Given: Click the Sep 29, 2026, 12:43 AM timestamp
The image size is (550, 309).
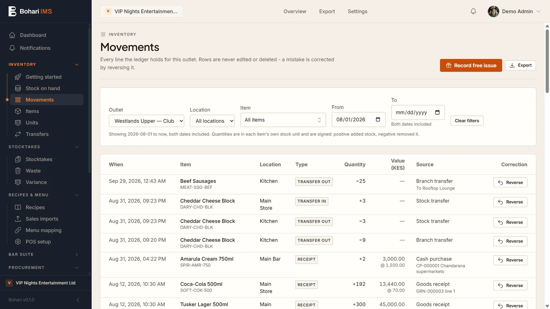Looking at the screenshot, I should [x=137, y=181].
